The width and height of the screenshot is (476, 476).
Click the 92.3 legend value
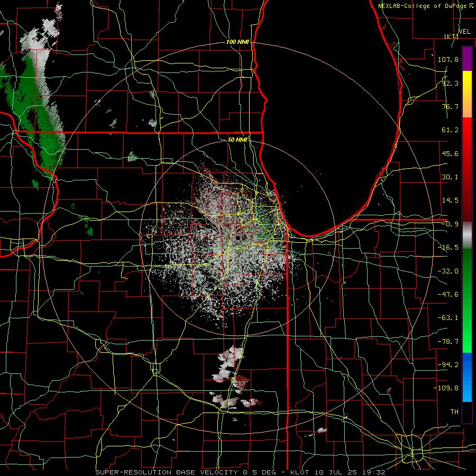pyautogui.click(x=450, y=83)
